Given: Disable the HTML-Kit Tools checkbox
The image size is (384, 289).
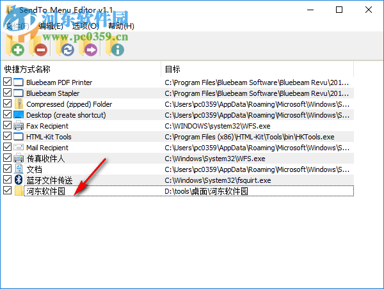Looking at the screenshot, I should coord(7,136).
